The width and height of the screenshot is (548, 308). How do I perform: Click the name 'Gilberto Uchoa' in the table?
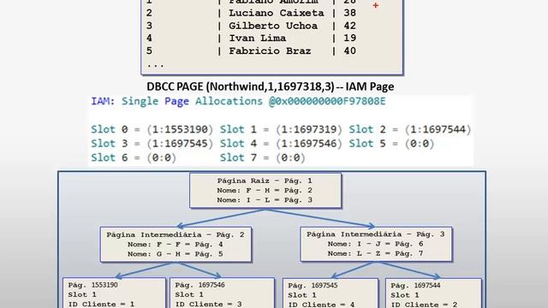[x=273, y=26]
